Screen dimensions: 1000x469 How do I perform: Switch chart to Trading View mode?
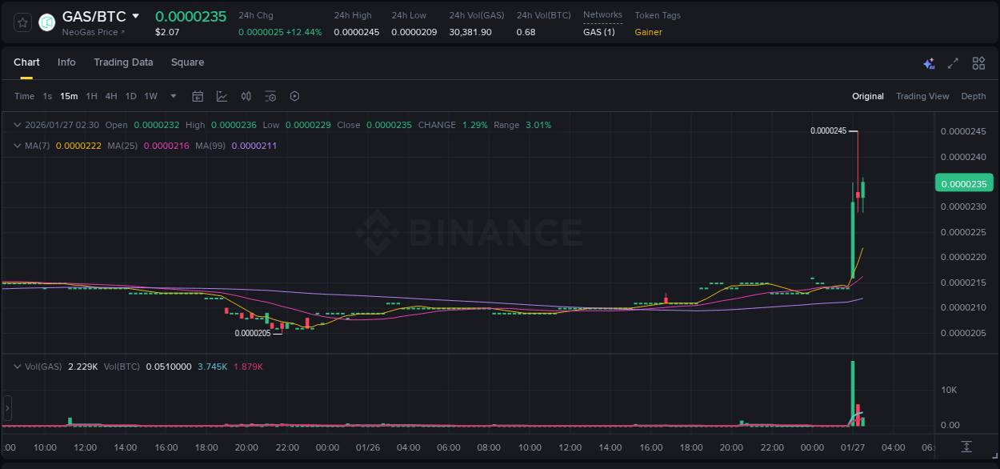point(922,96)
